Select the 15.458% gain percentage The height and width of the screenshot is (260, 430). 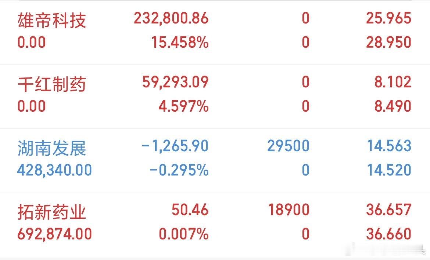coord(180,43)
